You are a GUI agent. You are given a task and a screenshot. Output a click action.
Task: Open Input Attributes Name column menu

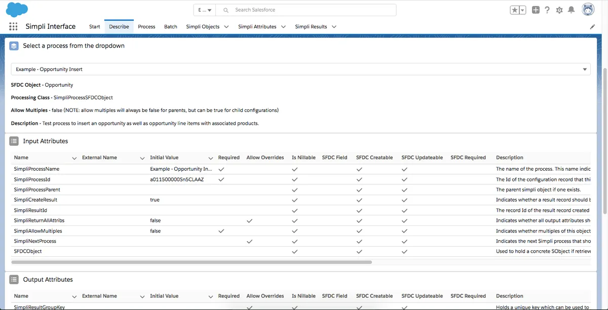pos(74,158)
